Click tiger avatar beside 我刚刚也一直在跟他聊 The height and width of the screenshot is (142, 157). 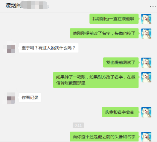click(x=146, y=19)
